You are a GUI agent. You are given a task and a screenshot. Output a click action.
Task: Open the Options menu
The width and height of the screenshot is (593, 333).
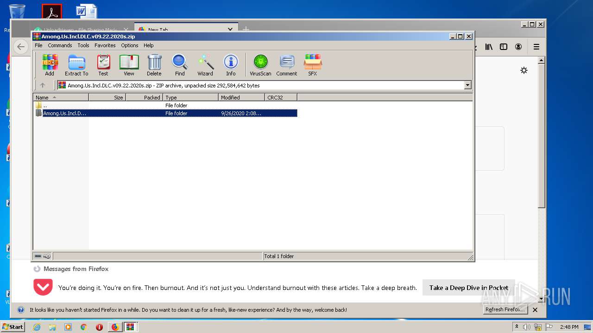[130, 45]
